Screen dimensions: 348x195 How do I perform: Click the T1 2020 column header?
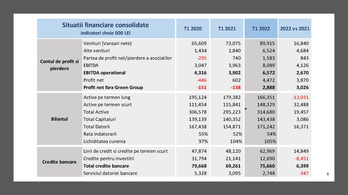(x=193, y=28)
